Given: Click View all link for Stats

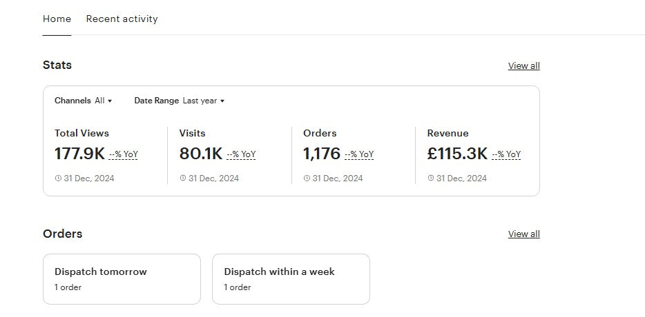Looking at the screenshot, I should point(523,65).
